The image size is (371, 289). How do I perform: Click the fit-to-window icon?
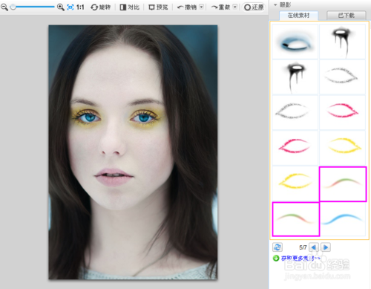(70, 7)
